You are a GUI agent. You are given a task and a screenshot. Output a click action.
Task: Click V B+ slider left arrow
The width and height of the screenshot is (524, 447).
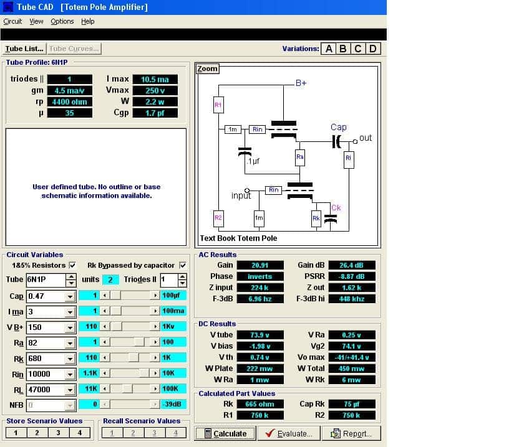point(105,326)
